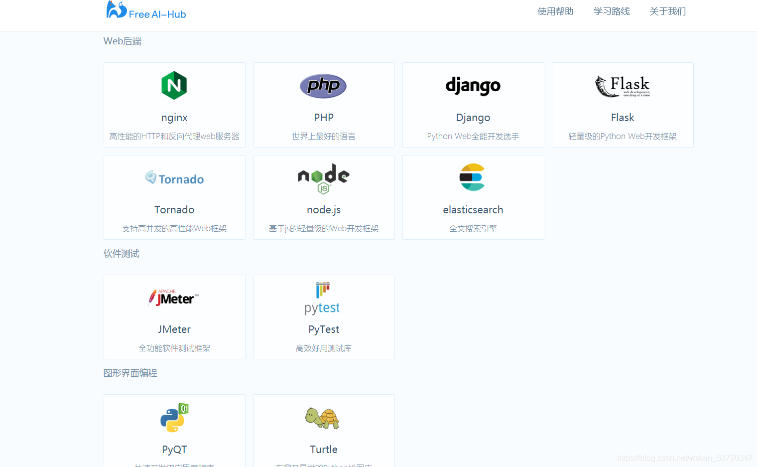Click description 轻量级的Python Web开发框架
Screen dimensions: 757x467
(623, 136)
